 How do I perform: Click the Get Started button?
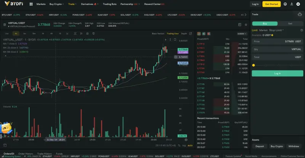coord(271,4)
